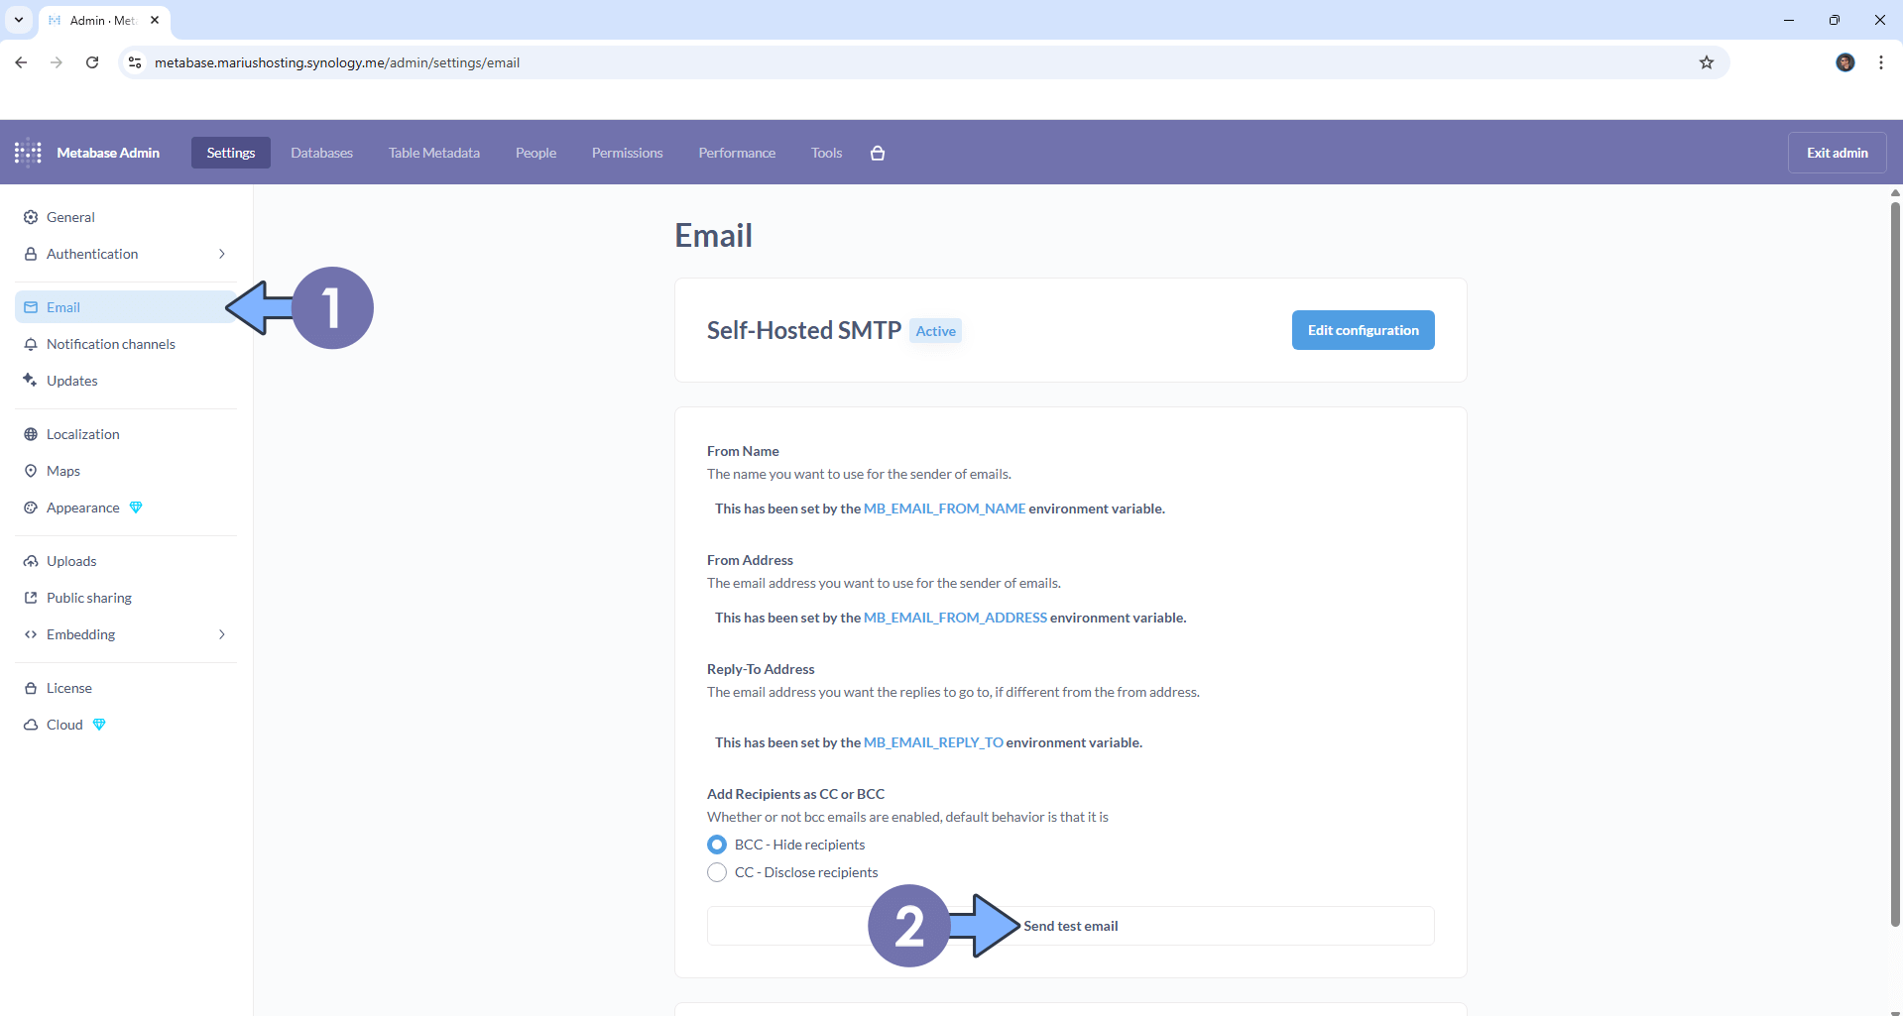1903x1016 pixels.
Task: Click the store bag icon in navbar
Action: 878,153
